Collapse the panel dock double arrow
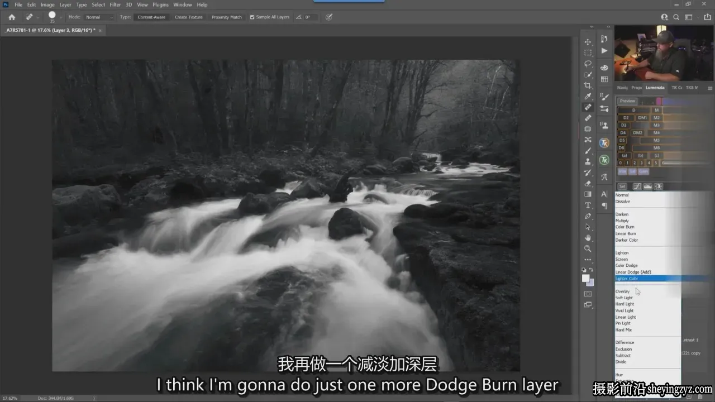Image resolution: width=715 pixels, height=402 pixels. click(x=608, y=27)
